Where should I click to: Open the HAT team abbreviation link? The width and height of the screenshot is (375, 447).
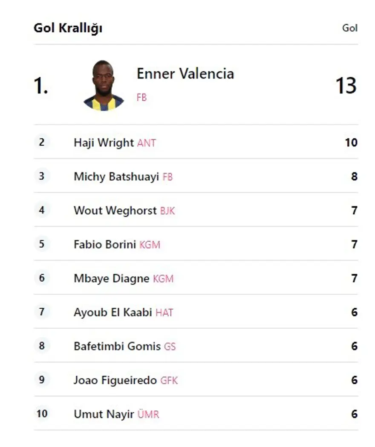click(164, 313)
